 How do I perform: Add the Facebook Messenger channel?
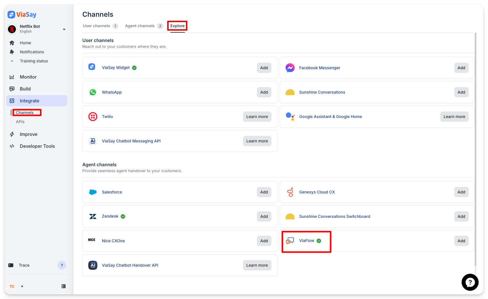[x=461, y=68]
